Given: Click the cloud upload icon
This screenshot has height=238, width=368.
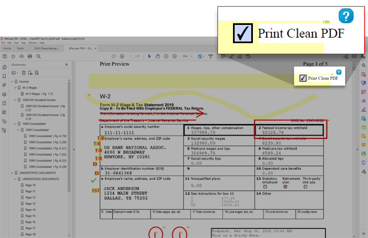Looking at the screenshot, I should [x=22, y=56].
